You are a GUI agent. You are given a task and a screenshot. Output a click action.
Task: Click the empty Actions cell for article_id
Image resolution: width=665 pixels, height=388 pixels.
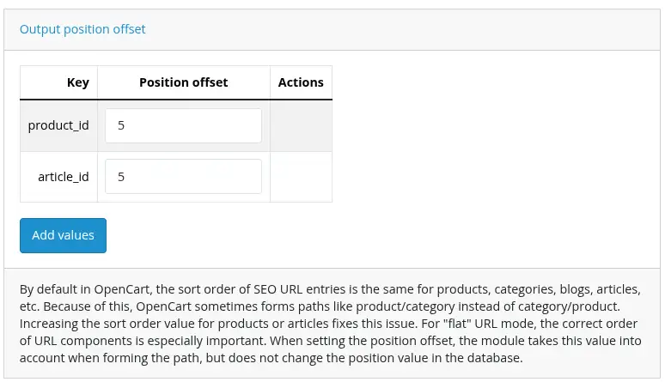tap(301, 176)
